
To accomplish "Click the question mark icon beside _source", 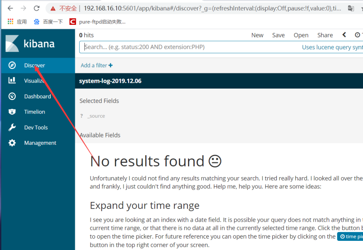I will [x=81, y=116].
